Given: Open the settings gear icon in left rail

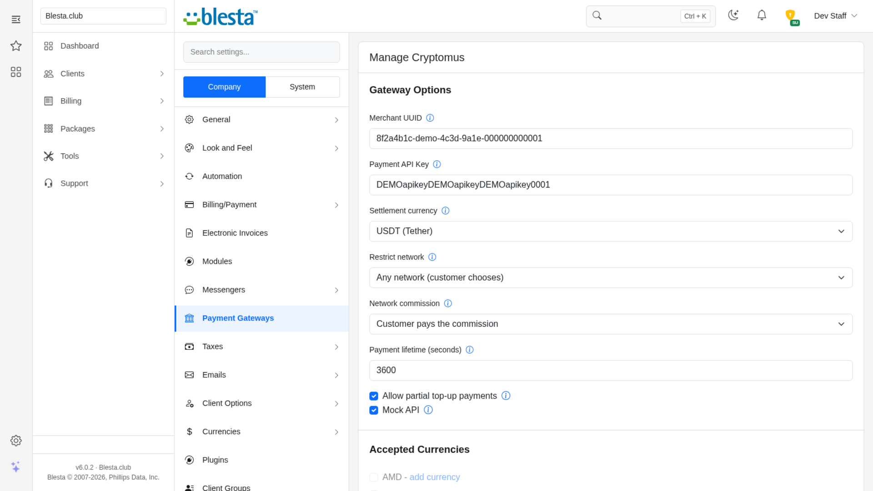Looking at the screenshot, I should coord(16,441).
